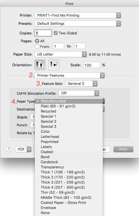Click the Print button
Screen dimensions: 139x216
[x=123, y=149]
